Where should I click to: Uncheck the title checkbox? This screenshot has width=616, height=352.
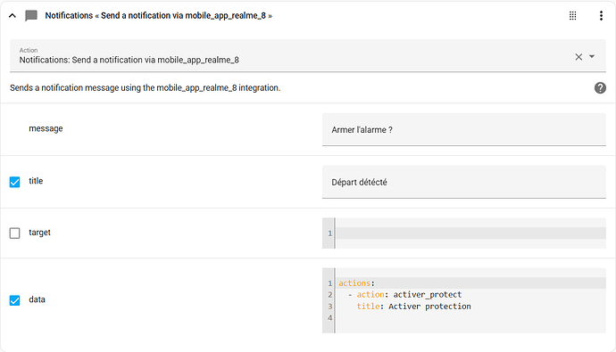pyautogui.click(x=14, y=182)
